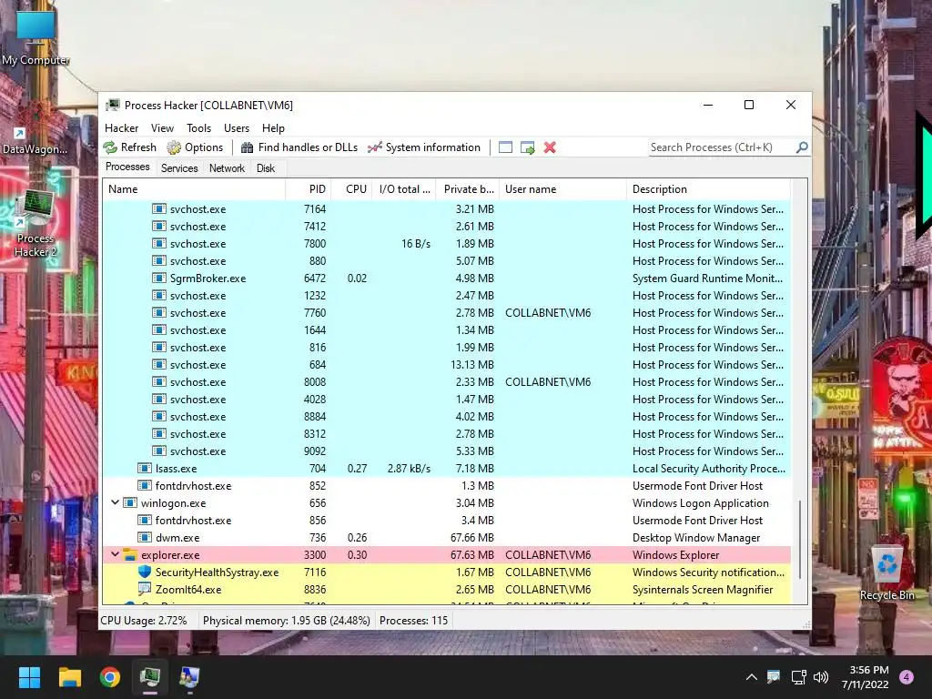Select svchost.exe row with PID 8008

[447, 382]
